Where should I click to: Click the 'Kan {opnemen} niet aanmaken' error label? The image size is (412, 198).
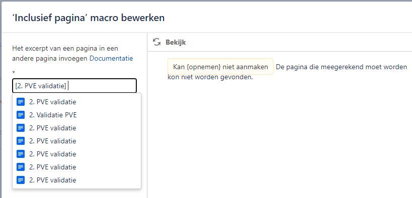pyautogui.click(x=220, y=67)
